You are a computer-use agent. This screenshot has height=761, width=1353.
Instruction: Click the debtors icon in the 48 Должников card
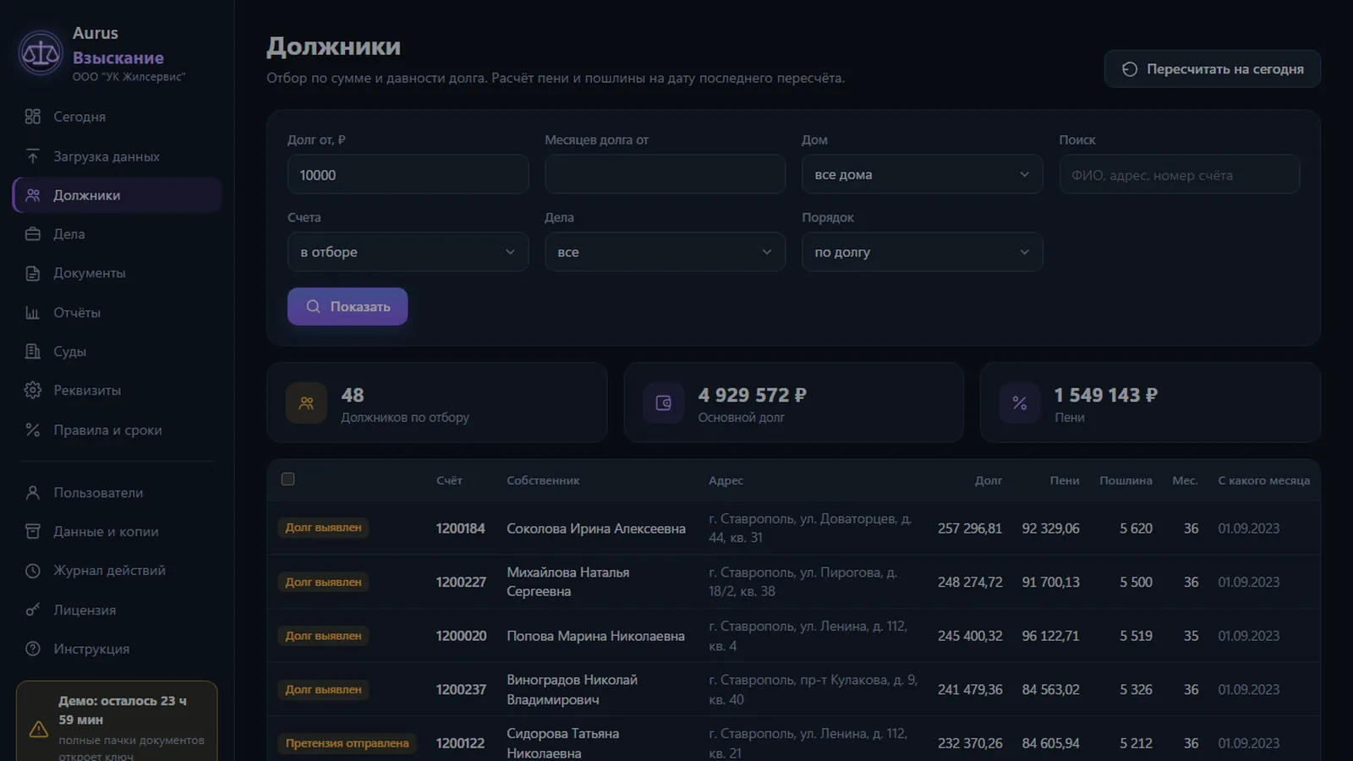click(306, 403)
